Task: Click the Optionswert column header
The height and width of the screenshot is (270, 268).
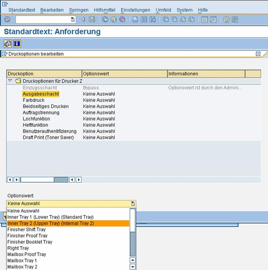Action: (124, 74)
